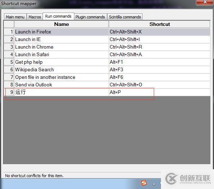This screenshot has width=214, height=189.
Task: Click the Ctrl+Alt+Shift+O shortcut cell
Action: (x=160, y=85)
